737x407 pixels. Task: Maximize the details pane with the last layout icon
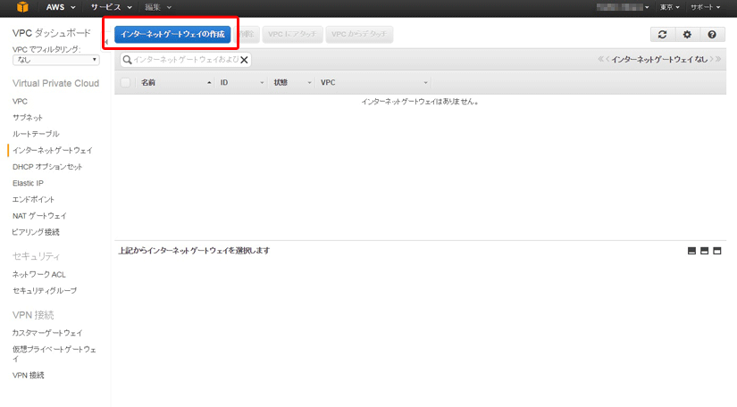point(716,251)
